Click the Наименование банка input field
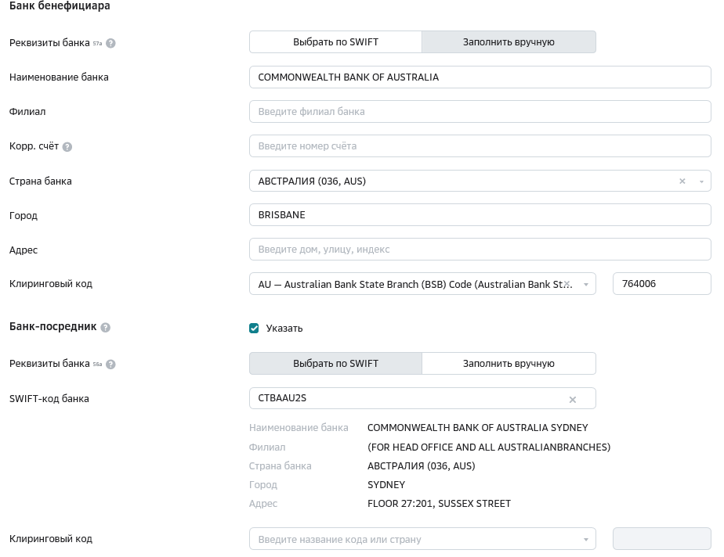The height and width of the screenshot is (557, 724). pos(480,77)
